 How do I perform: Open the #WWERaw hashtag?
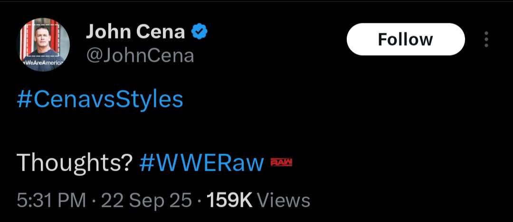(201, 164)
